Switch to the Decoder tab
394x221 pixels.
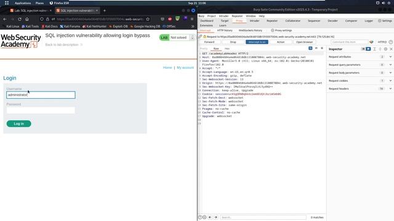(332, 21)
